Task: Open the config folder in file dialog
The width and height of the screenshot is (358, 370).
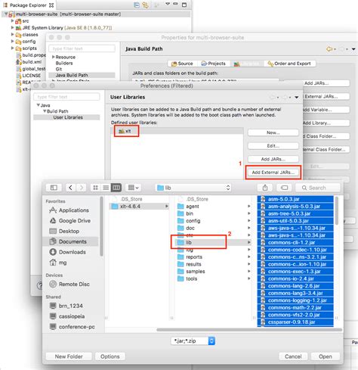Action: click(x=193, y=221)
